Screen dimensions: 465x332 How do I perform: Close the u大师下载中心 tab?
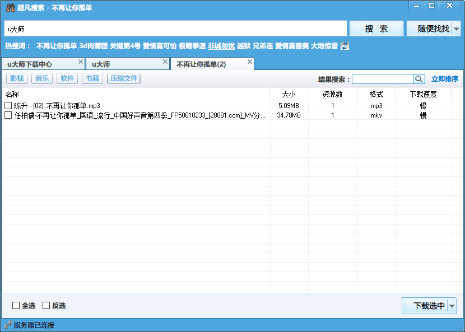81,62
